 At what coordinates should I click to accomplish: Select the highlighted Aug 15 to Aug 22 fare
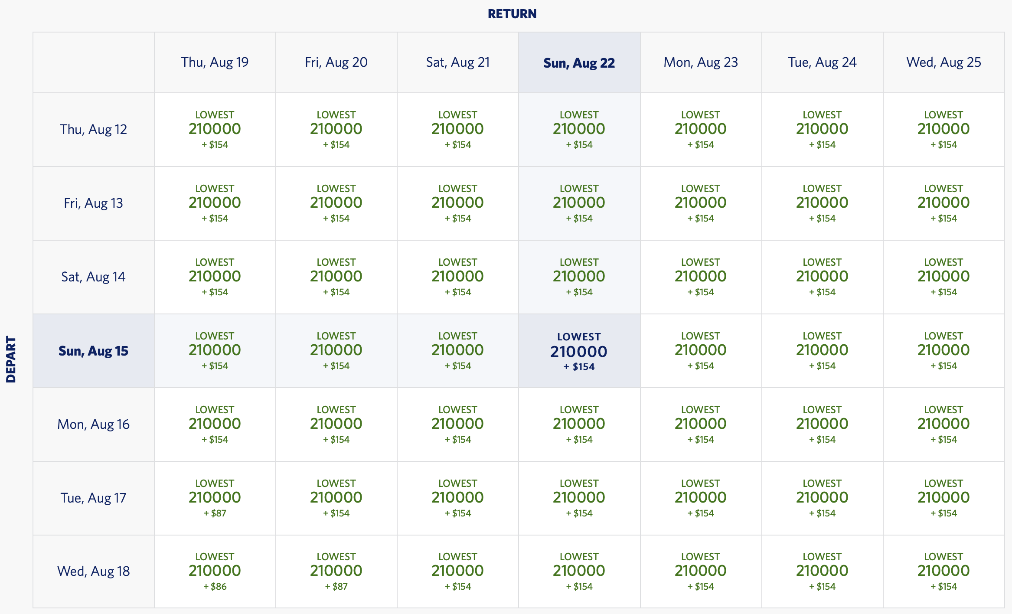579,350
